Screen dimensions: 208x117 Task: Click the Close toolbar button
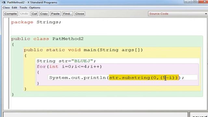pyautogui.click(x=80, y=14)
